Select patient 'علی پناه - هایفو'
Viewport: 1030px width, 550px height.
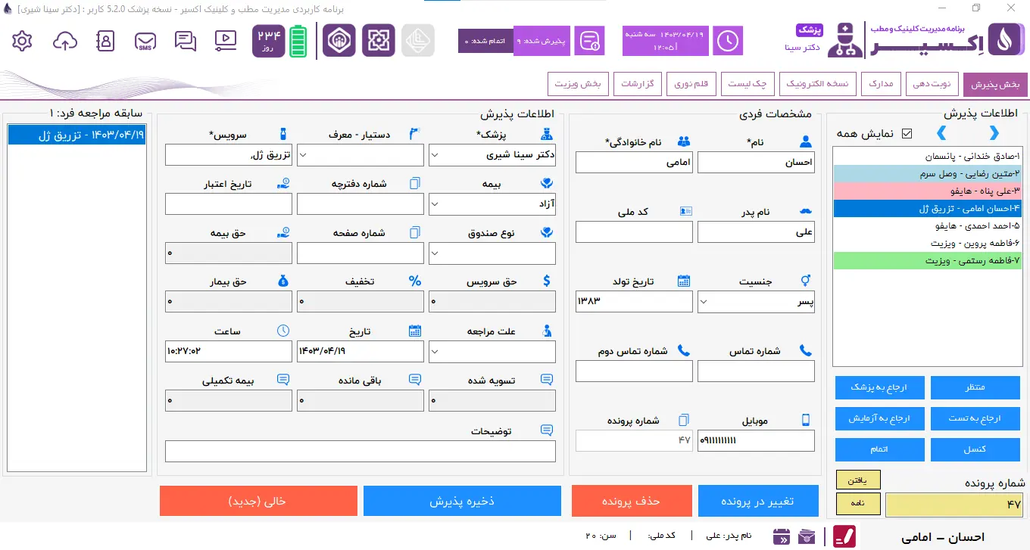tap(927, 191)
